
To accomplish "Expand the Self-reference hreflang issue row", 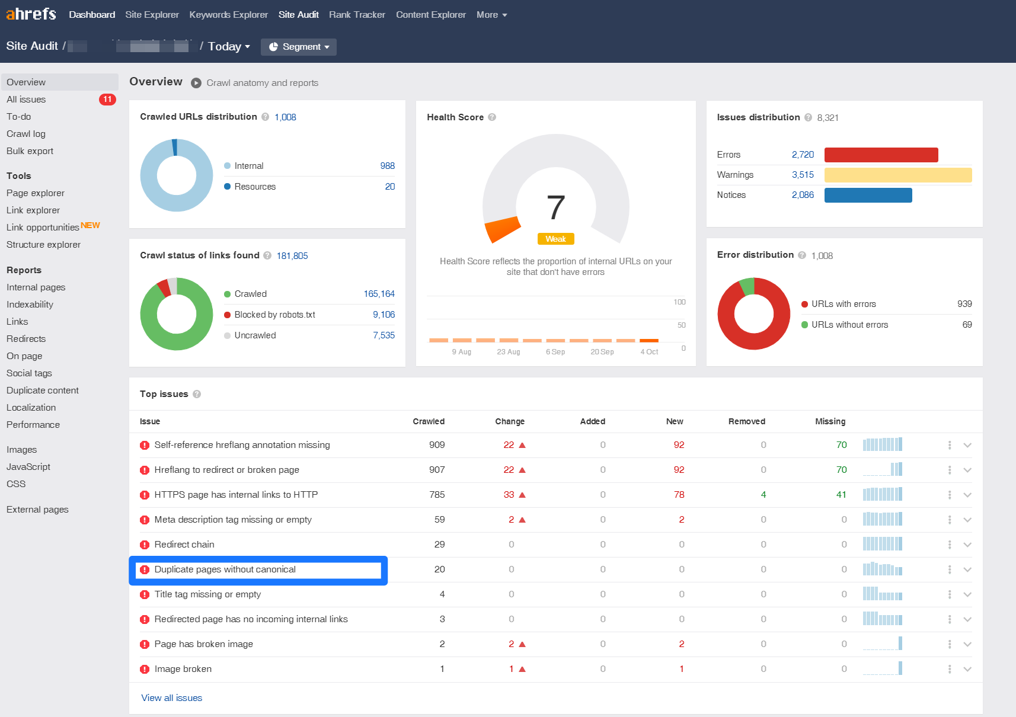I will tap(967, 445).
